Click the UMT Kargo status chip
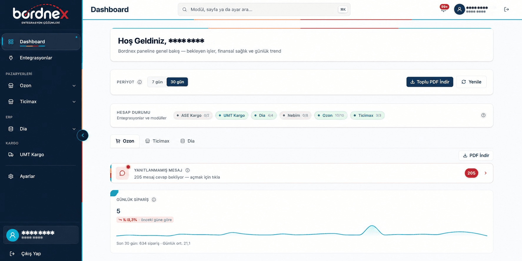The width and height of the screenshot is (522, 261). (232, 115)
